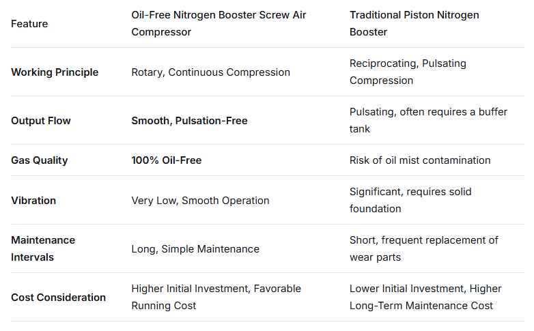
Task: Select the "Very Low, Smooth Operation" cell
Action: (200, 201)
